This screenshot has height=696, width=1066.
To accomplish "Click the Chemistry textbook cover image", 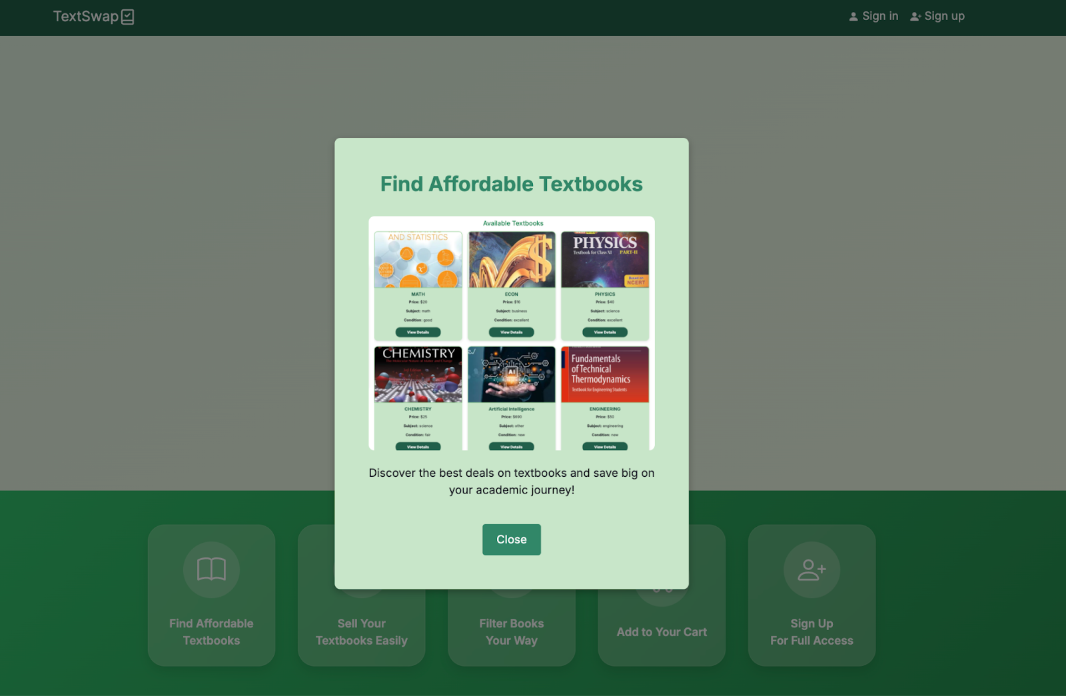I will tap(418, 374).
